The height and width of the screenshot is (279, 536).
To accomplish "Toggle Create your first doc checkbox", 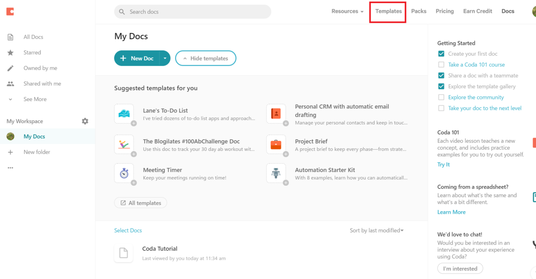I will (x=441, y=54).
